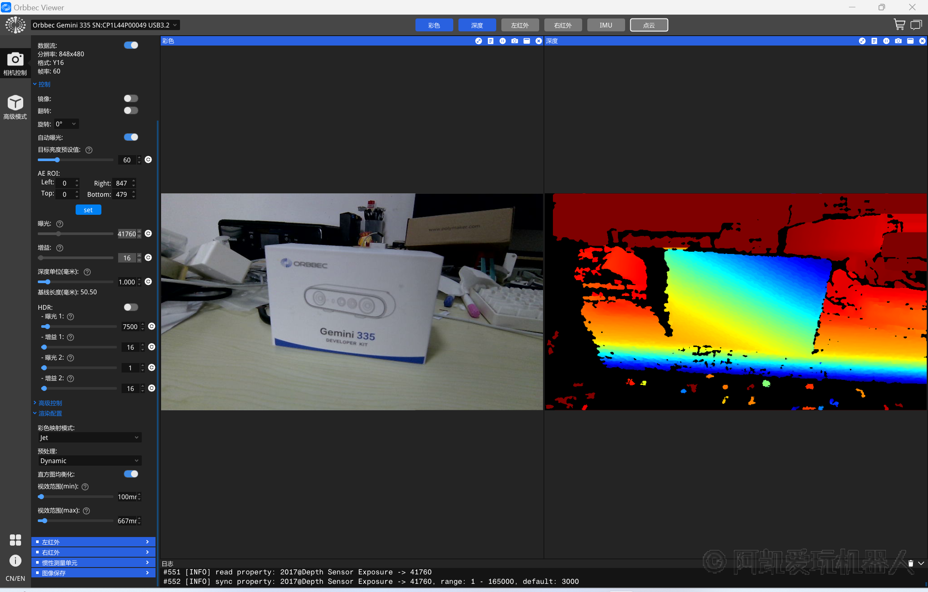Image resolution: width=928 pixels, height=592 pixels.
Task: Open the info icon in the sidebar
Action: [x=15, y=561]
